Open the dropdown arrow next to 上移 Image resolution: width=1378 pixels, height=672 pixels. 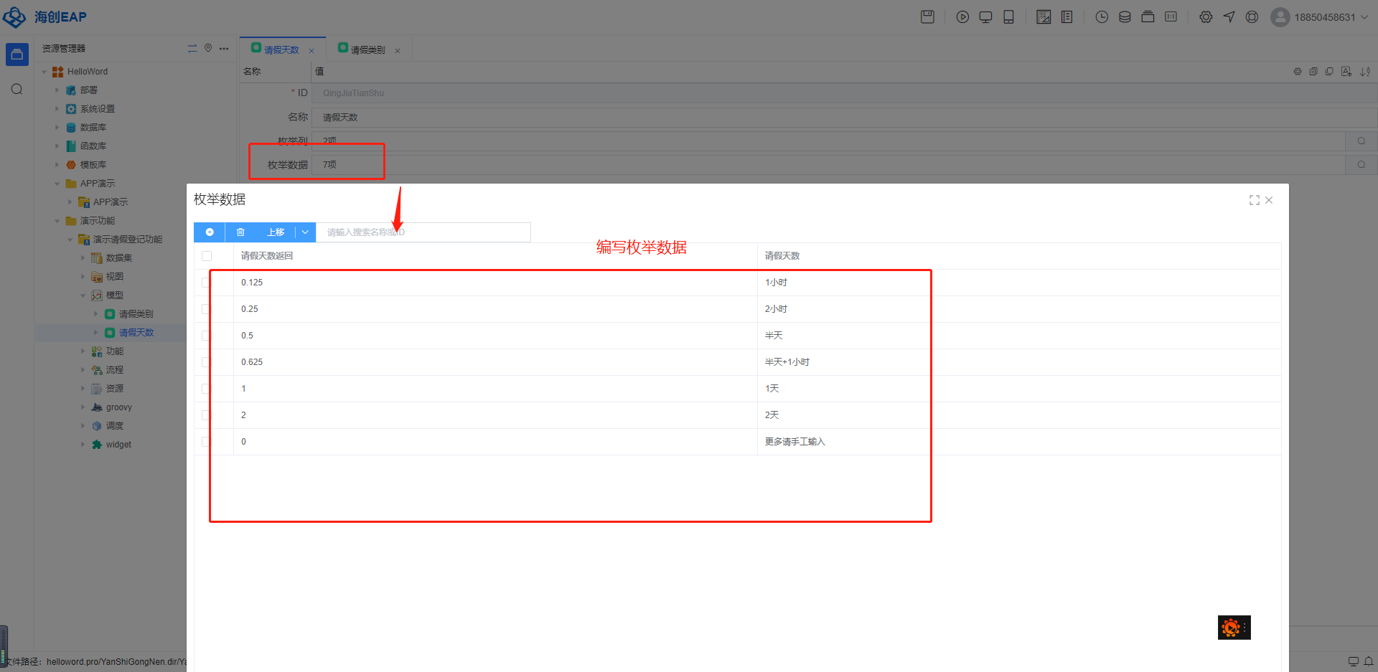[305, 232]
